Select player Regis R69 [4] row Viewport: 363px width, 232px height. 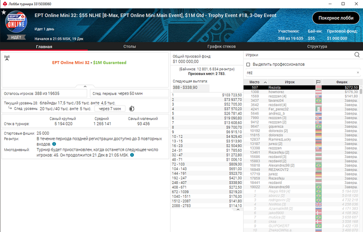point(301,191)
